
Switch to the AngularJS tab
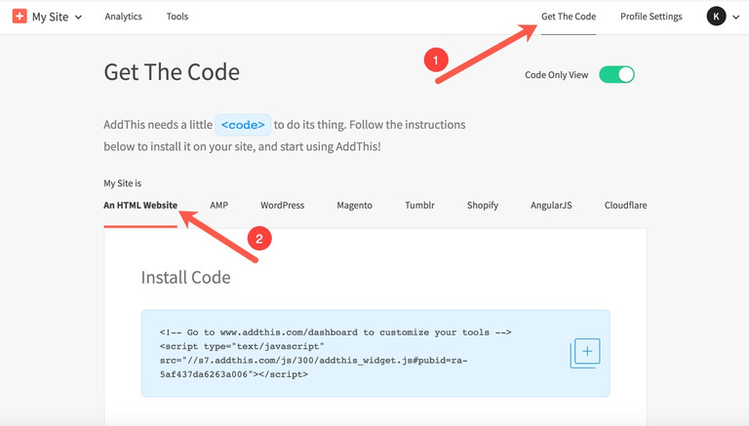[x=551, y=206]
